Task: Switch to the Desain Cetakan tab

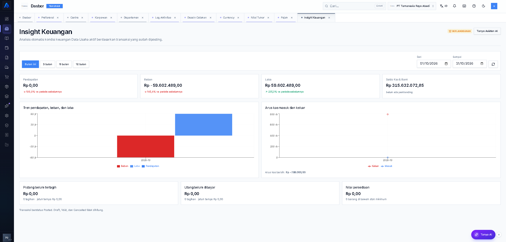Action: click(x=197, y=18)
